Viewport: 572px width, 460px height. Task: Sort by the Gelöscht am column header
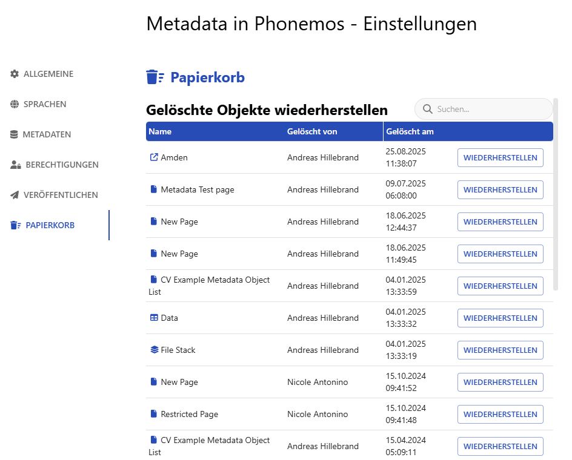point(410,131)
